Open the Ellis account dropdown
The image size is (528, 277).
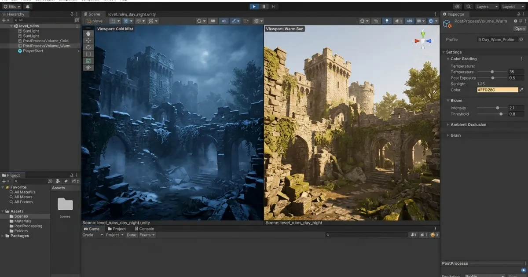point(12,7)
